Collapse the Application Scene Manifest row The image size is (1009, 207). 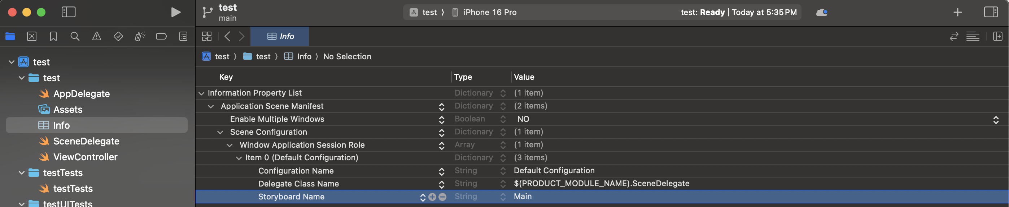click(x=211, y=106)
